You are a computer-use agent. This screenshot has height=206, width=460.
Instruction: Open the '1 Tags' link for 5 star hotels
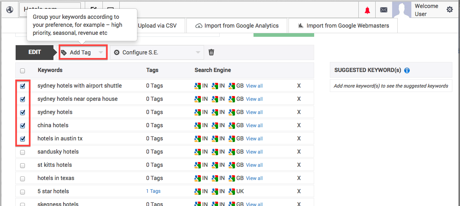[153, 191]
